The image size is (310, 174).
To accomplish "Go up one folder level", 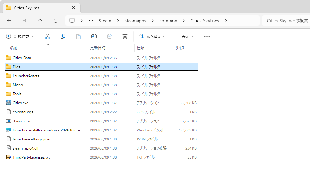I will (x=40, y=21).
